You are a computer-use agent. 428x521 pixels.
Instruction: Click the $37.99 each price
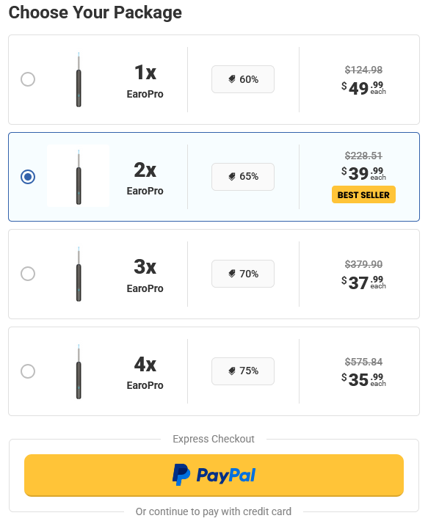pyautogui.click(x=363, y=283)
